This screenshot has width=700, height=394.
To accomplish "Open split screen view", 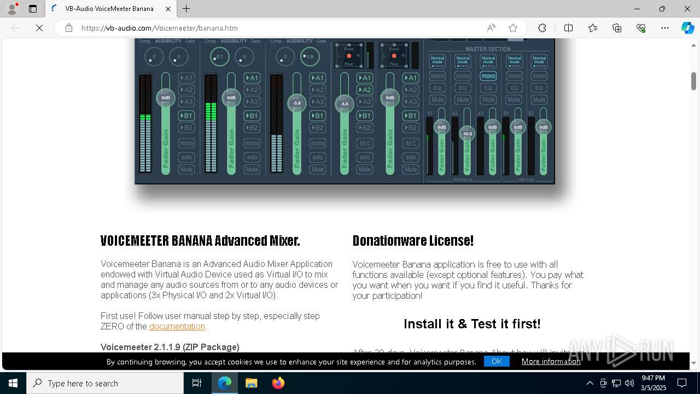I will 568,28.
